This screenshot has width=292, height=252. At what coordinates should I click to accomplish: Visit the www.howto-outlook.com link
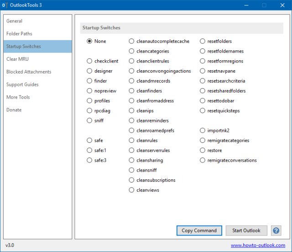(258, 246)
